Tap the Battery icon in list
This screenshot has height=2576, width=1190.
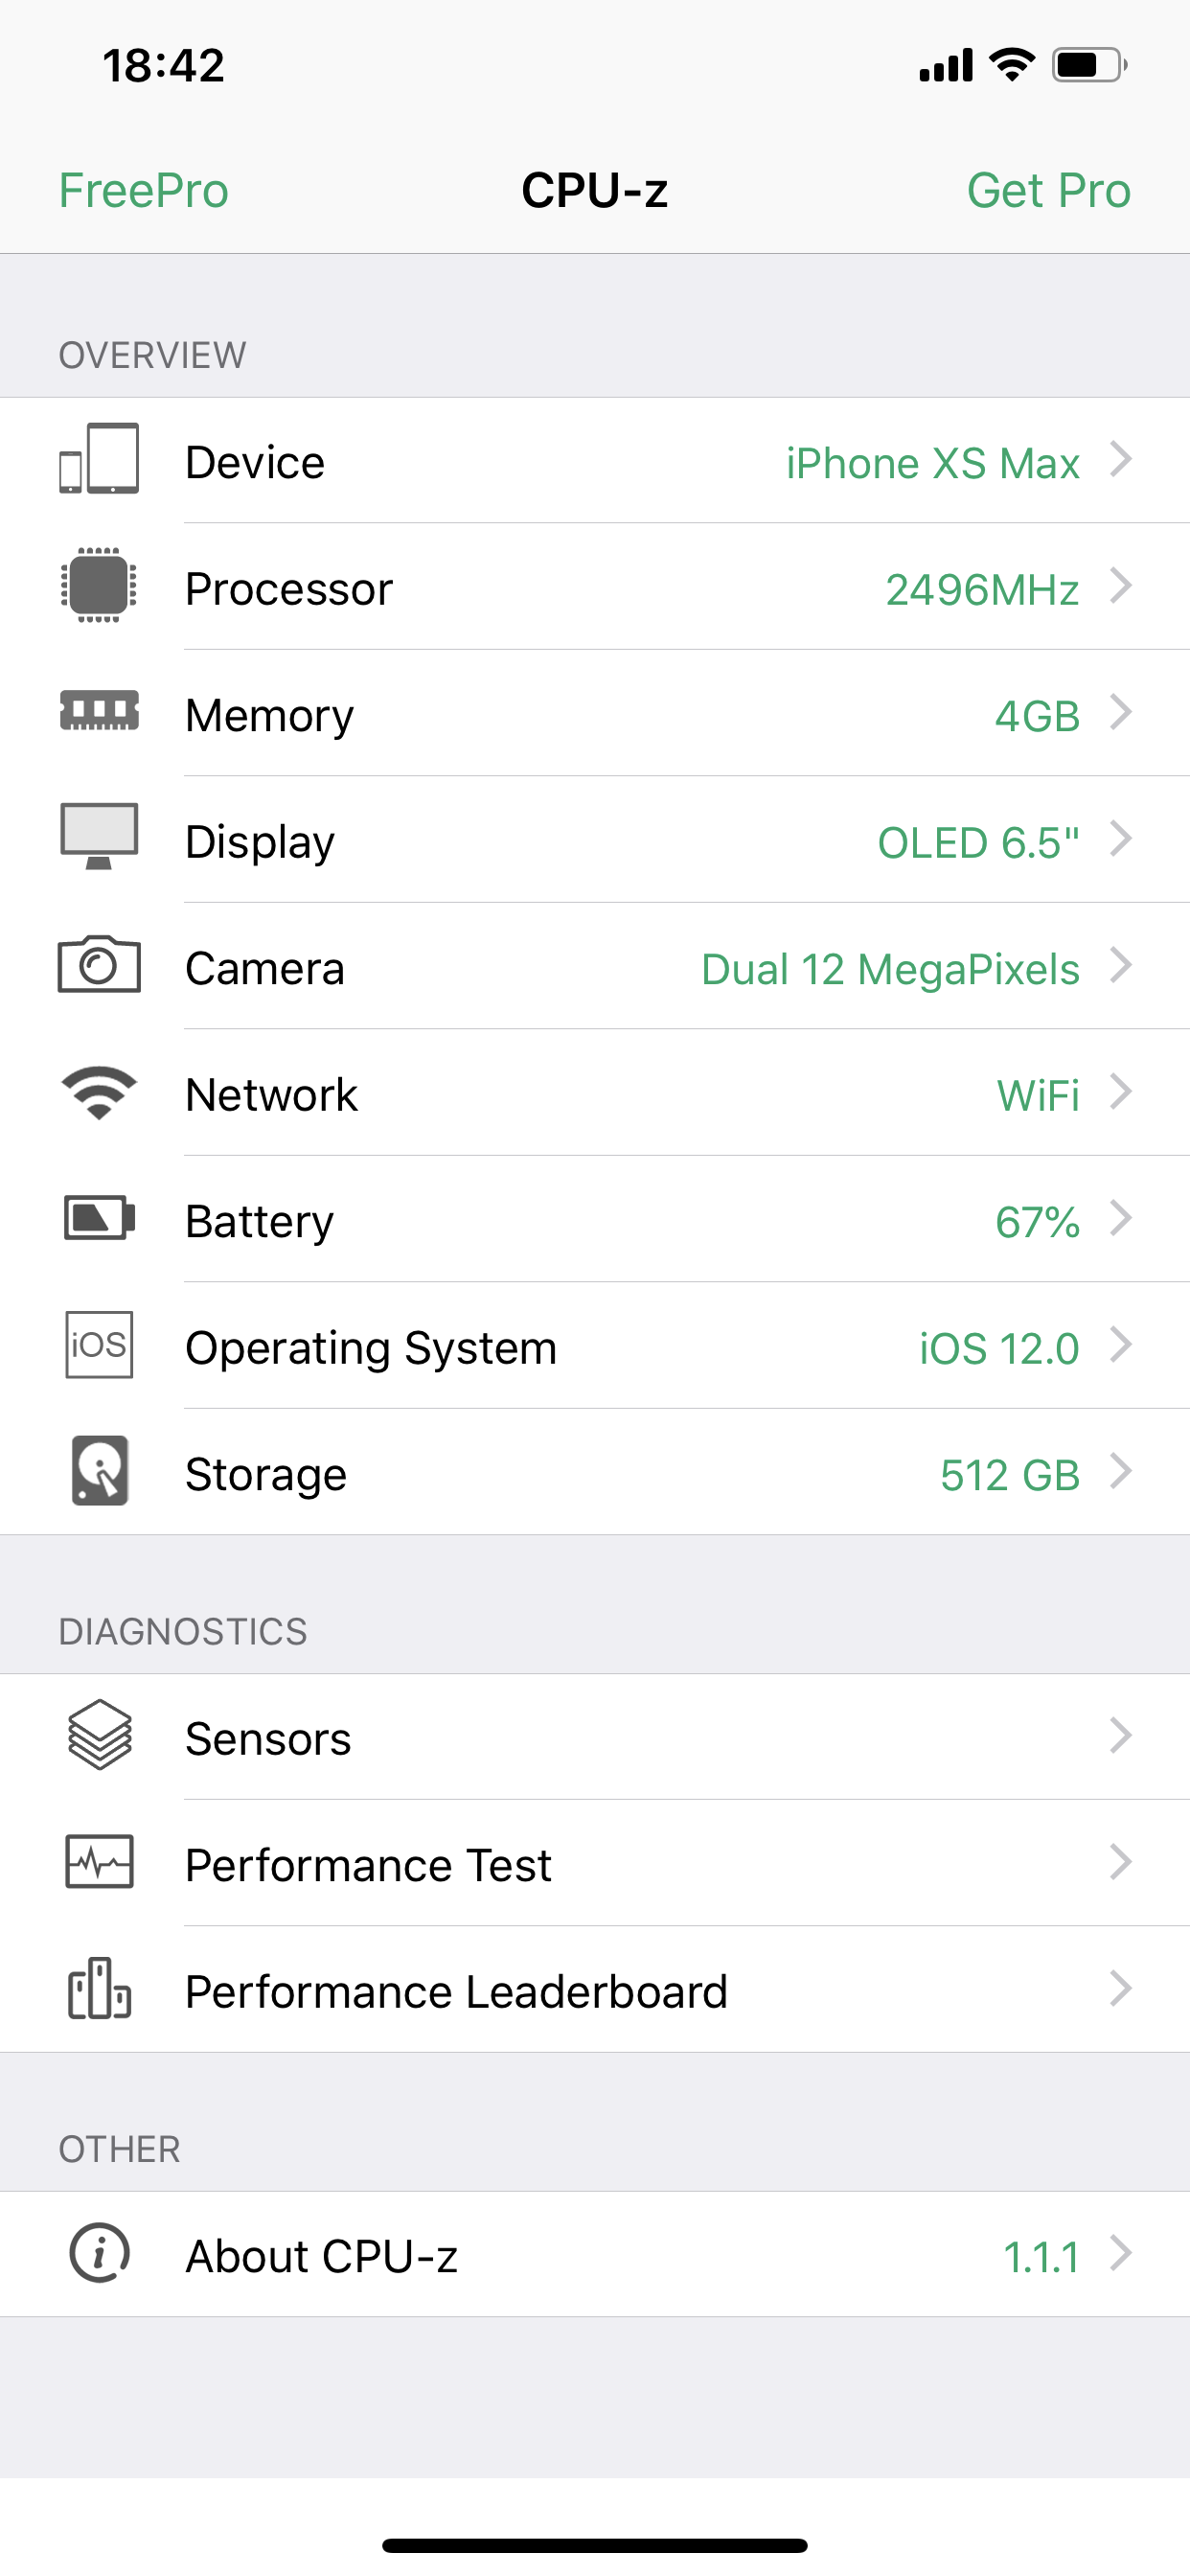coord(98,1218)
